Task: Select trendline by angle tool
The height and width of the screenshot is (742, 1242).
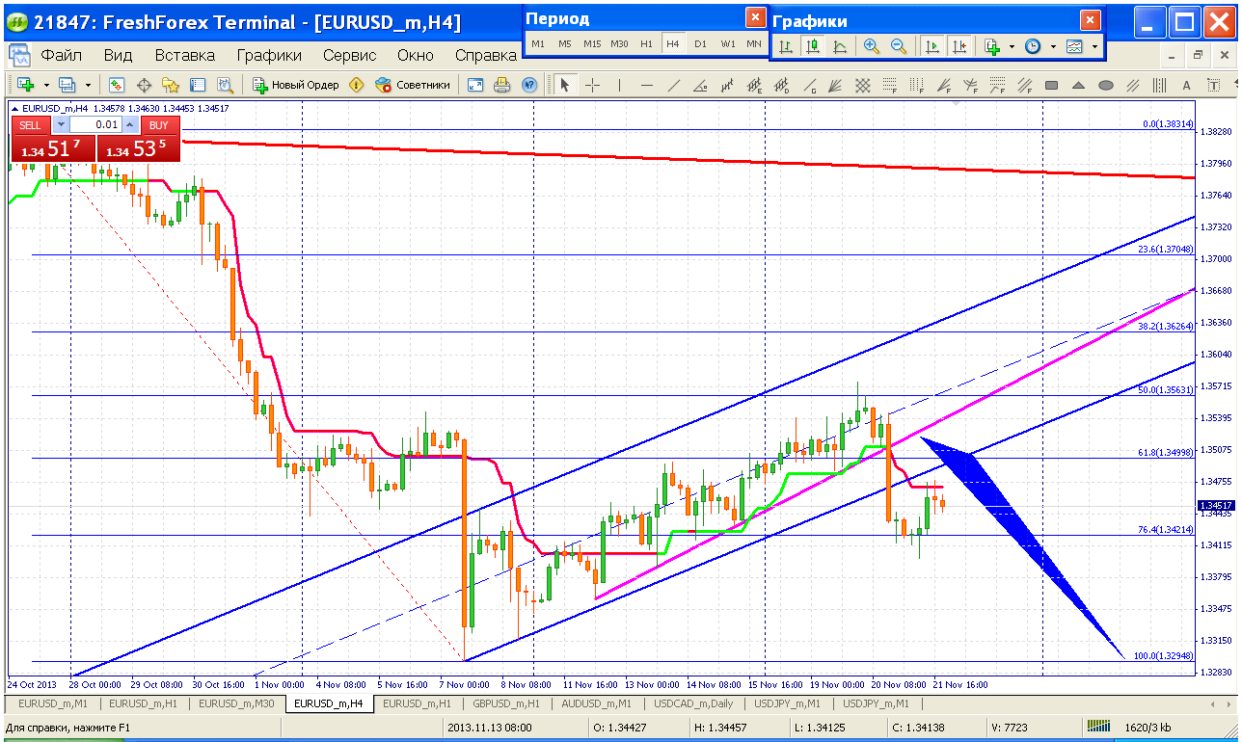Action: [x=701, y=85]
